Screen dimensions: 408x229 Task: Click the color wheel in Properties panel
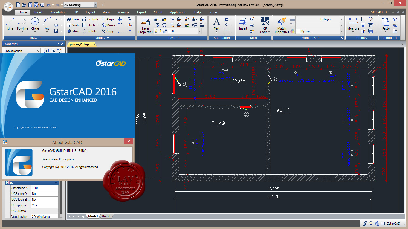pyautogui.click(x=293, y=31)
